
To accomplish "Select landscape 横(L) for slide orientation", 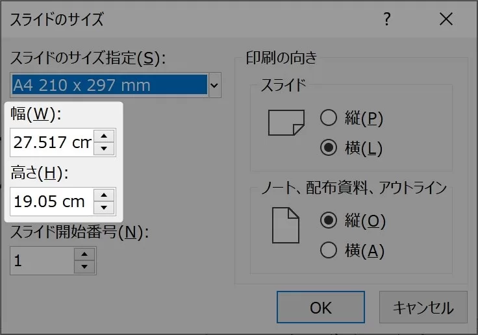I will 329,147.
